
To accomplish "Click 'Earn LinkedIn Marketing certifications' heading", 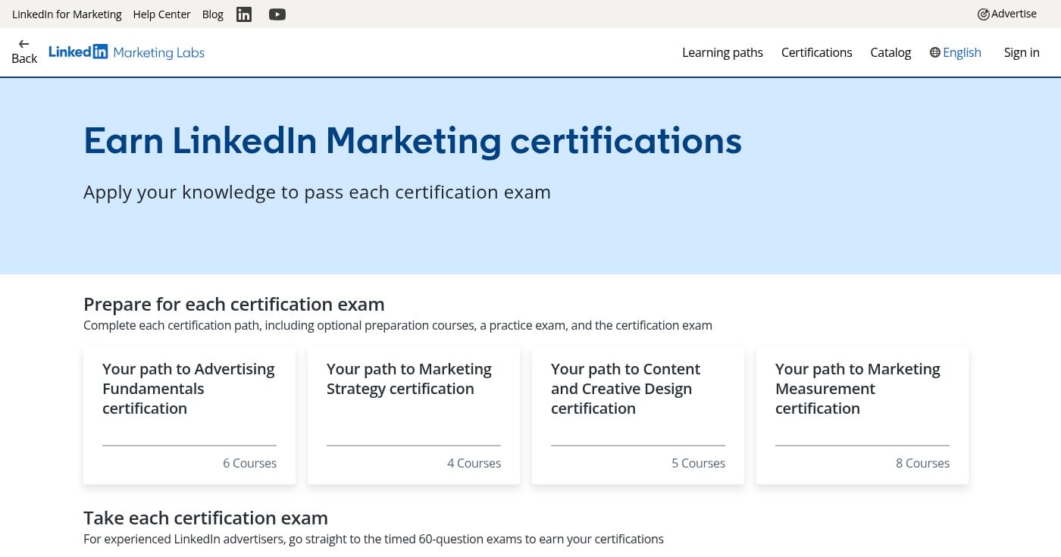I will (412, 140).
